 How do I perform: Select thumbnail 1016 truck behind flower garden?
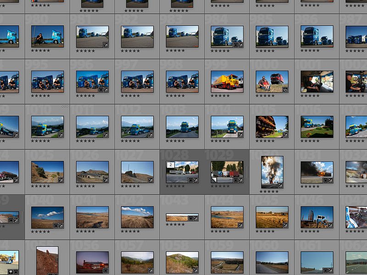(317, 127)
